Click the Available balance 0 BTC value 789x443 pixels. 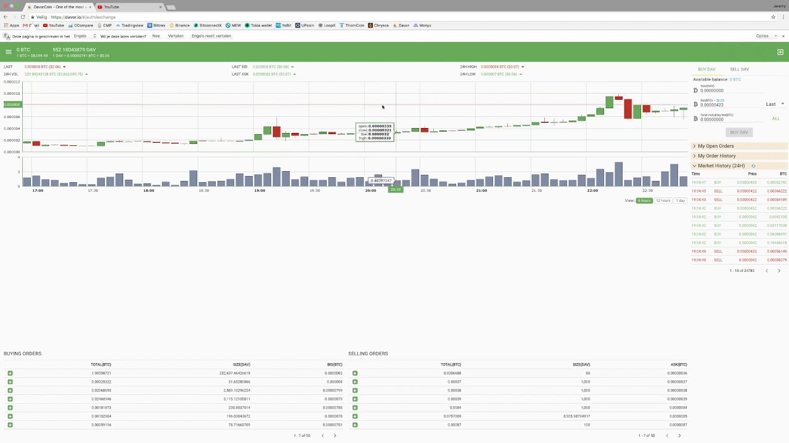[x=735, y=79]
